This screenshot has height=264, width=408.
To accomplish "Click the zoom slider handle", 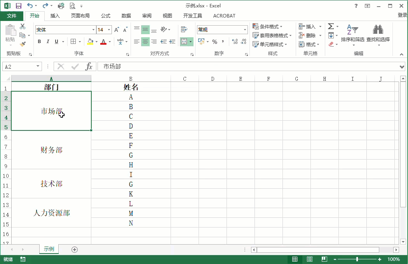I will point(357,259).
